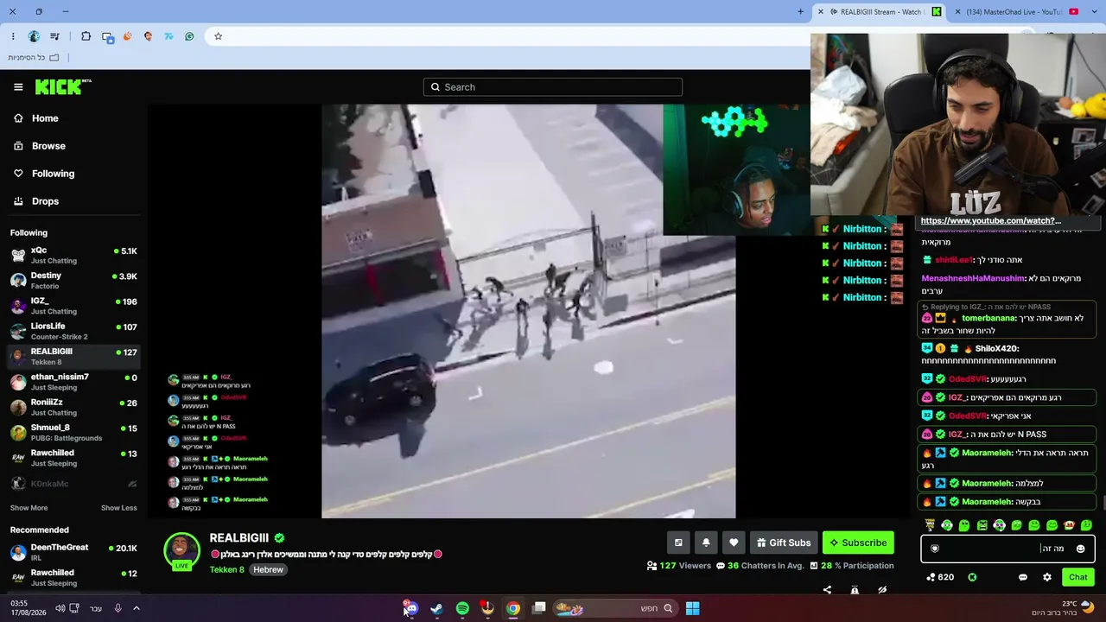Image resolution: width=1106 pixels, height=622 pixels.
Task: Open Destiny's channel in Following list
Action: 73,281
